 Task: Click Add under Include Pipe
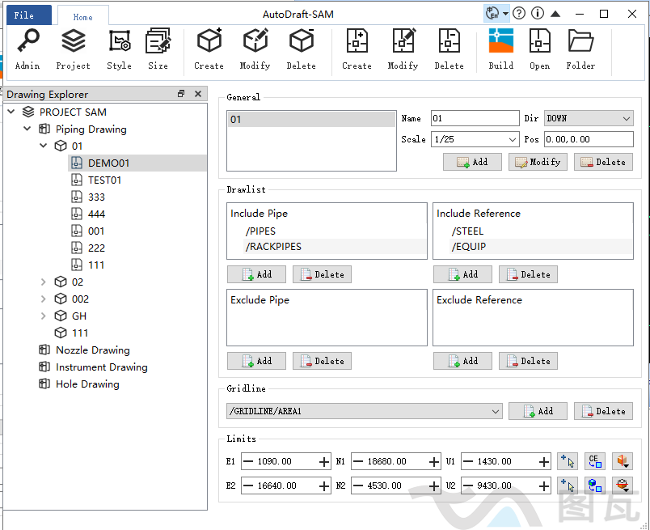click(x=255, y=274)
